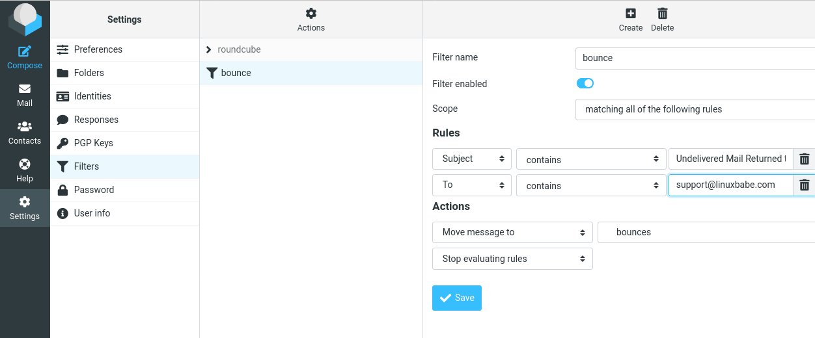815x338 pixels.
Task: Open Compose from the sidebar
Action: click(25, 57)
